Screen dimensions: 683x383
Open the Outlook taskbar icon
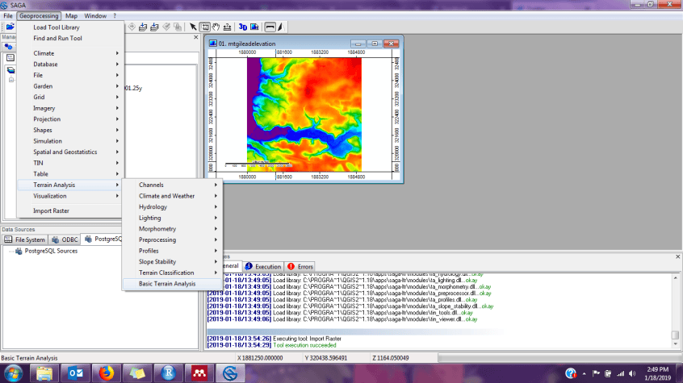(x=75, y=373)
